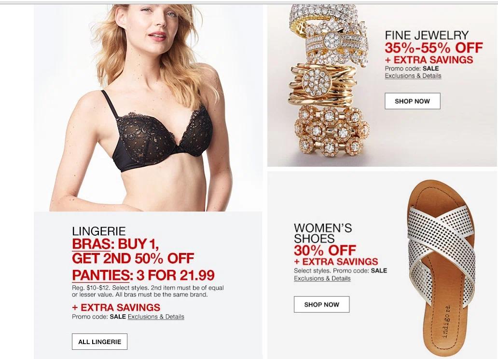
Task: Click the BRAS underlined link
Action: [x=93, y=244]
